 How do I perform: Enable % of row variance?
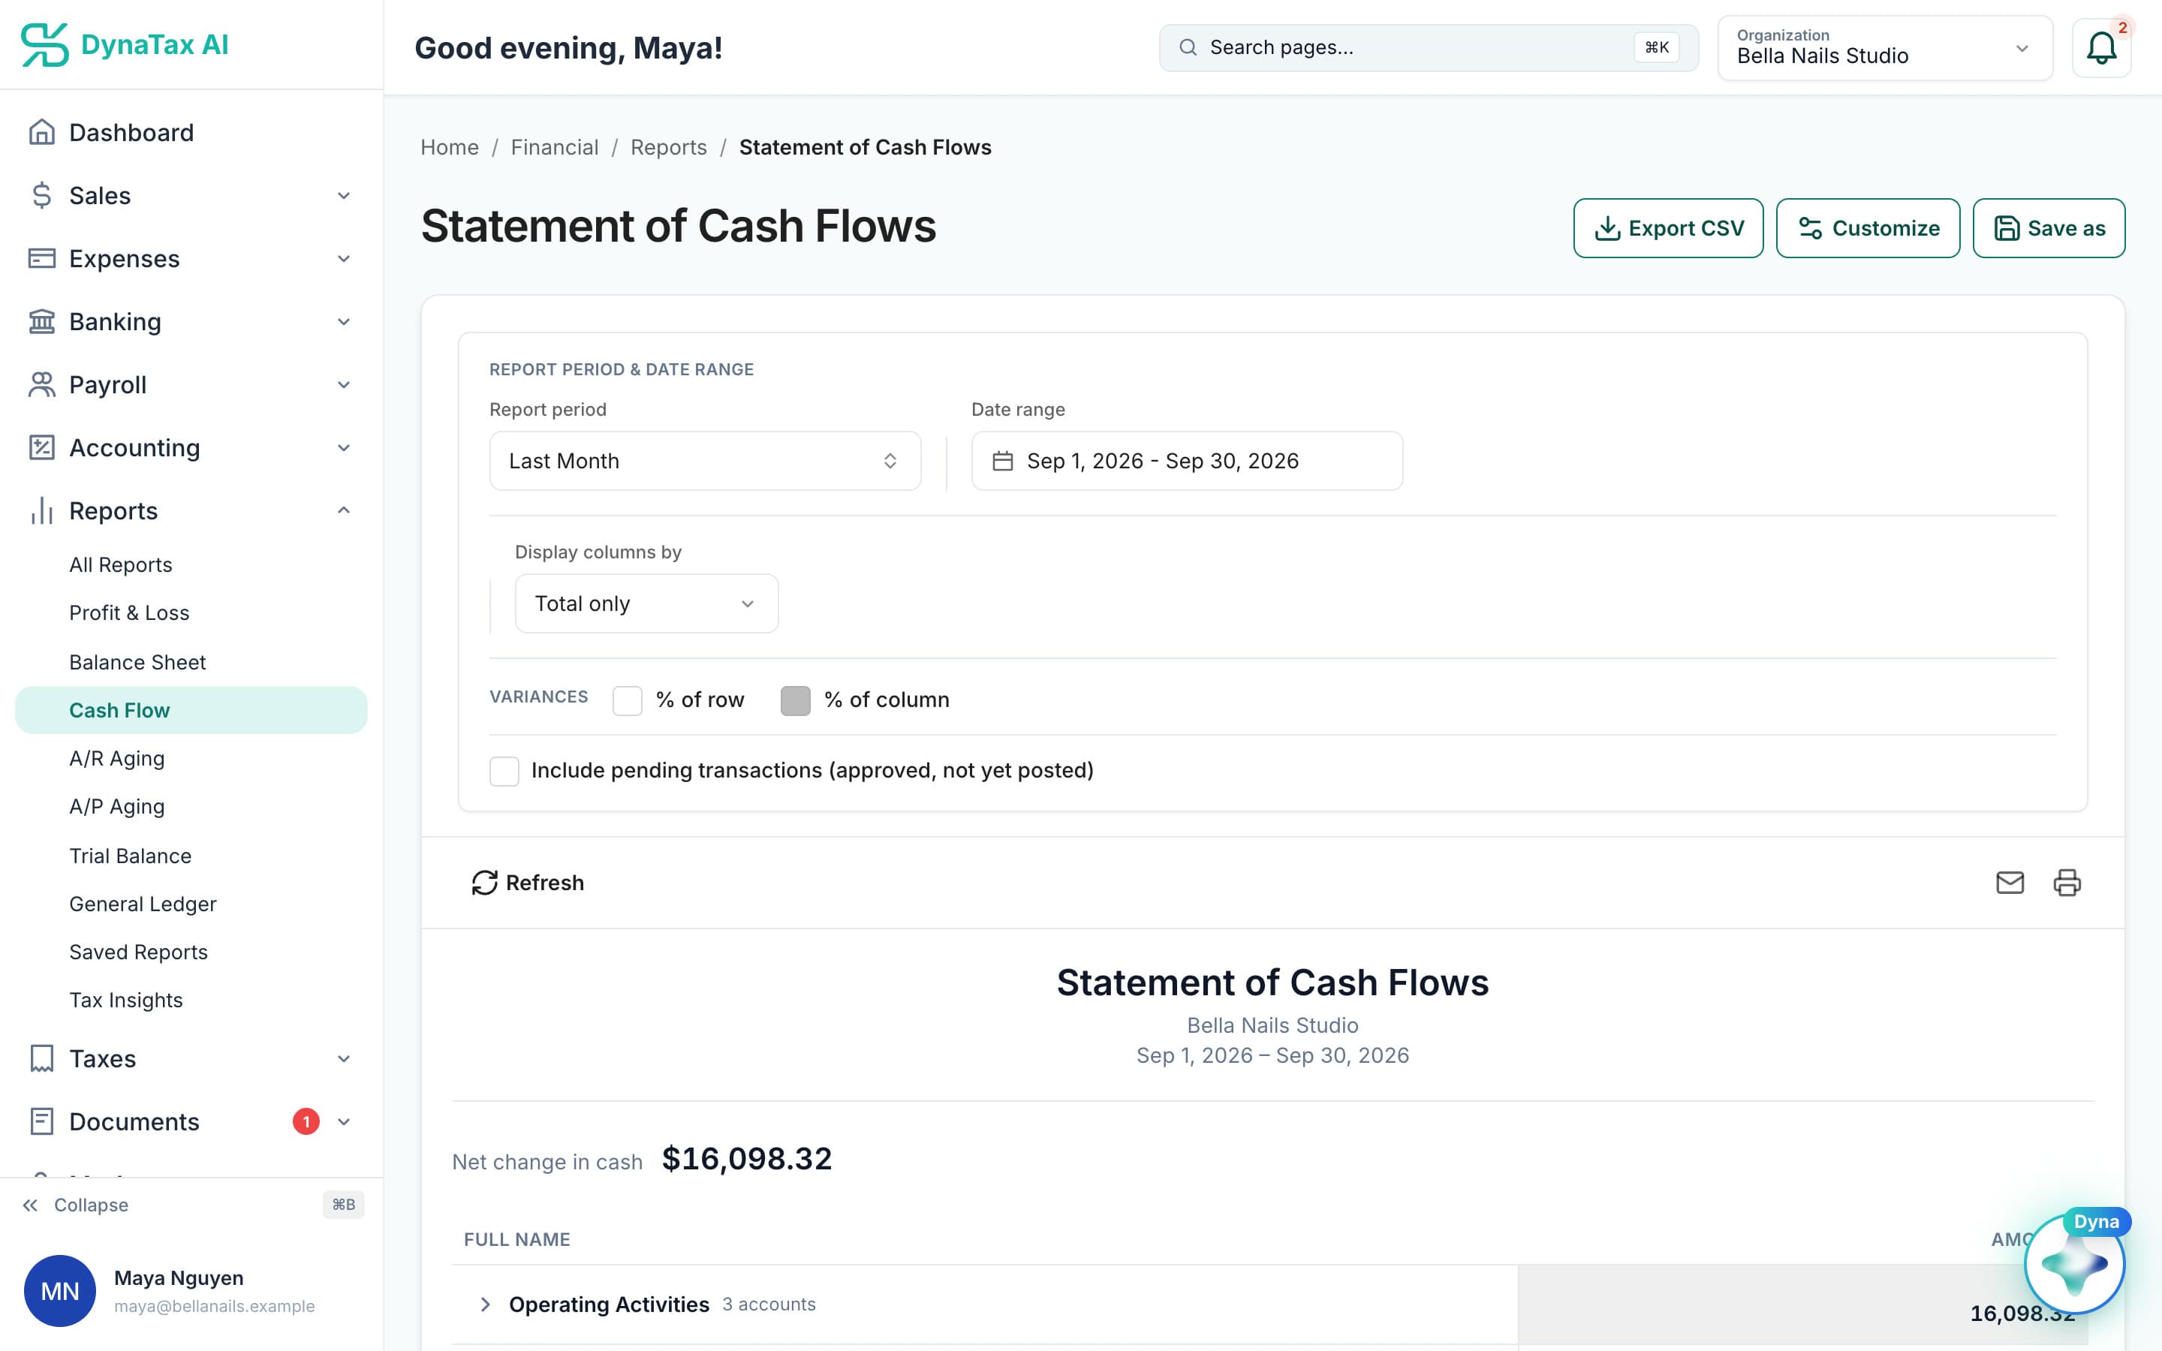click(x=627, y=700)
